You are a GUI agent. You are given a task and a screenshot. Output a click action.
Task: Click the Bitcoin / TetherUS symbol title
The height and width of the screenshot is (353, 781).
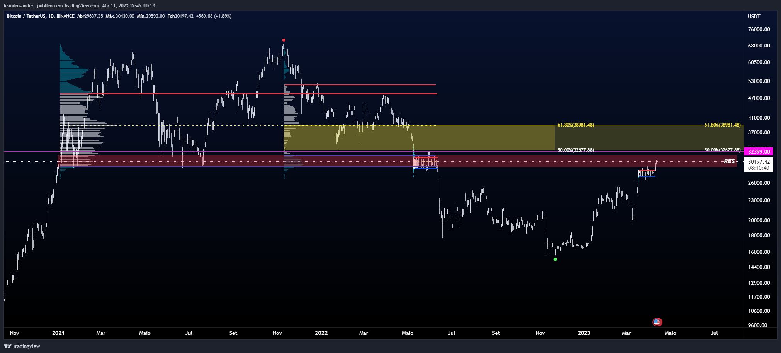(x=41, y=16)
